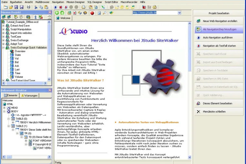Click the Cut scissors icon
246x164 pixels.
36,7
